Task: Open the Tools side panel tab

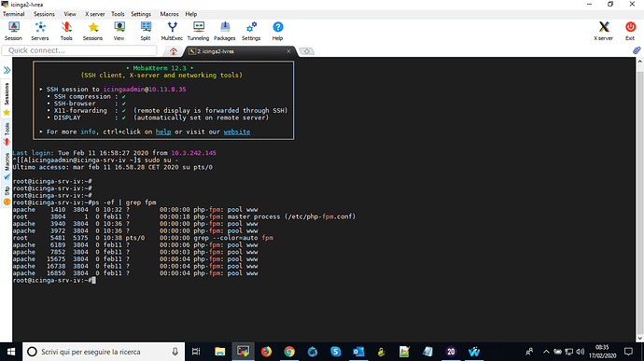Action: (x=7, y=134)
